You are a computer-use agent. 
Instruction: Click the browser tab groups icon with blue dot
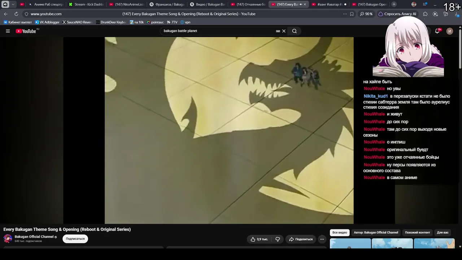point(425,4)
